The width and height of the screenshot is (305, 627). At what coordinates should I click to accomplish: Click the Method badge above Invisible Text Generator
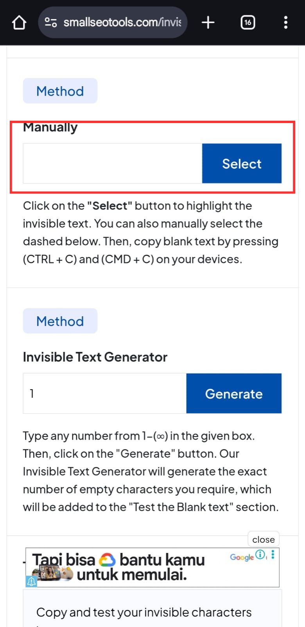pos(60,321)
